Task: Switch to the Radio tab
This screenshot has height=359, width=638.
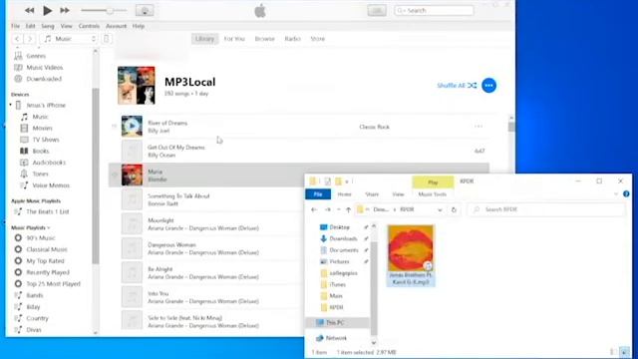Action: click(x=292, y=39)
